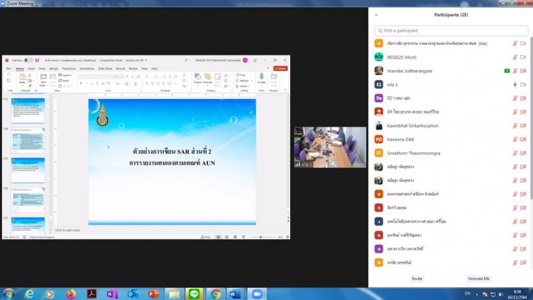Click Shapes icon in PowerPoint ribbon
The image size is (533, 300).
(x=197, y=78)
